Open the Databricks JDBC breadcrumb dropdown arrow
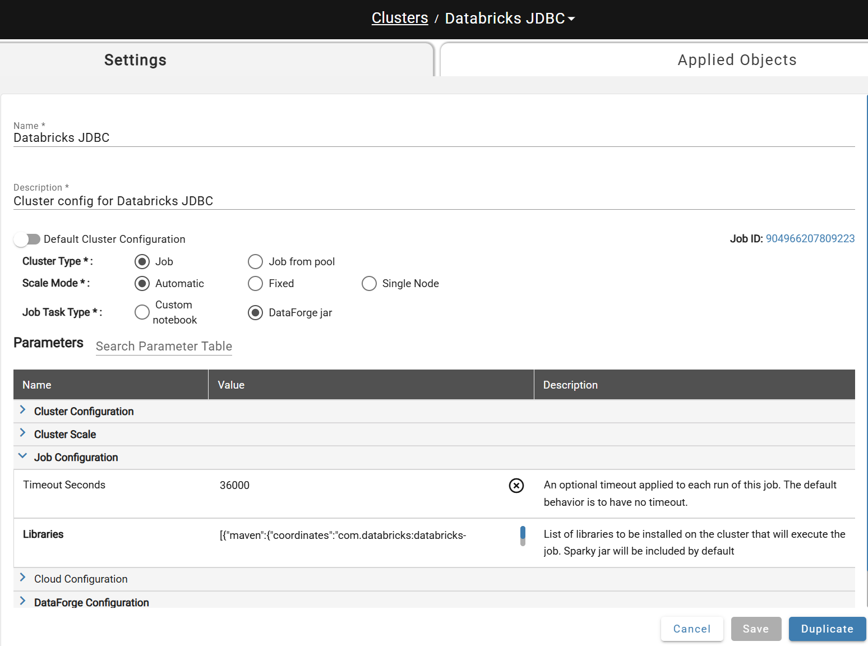This screenshot has height=646, width=868. (x=571, y=19)
